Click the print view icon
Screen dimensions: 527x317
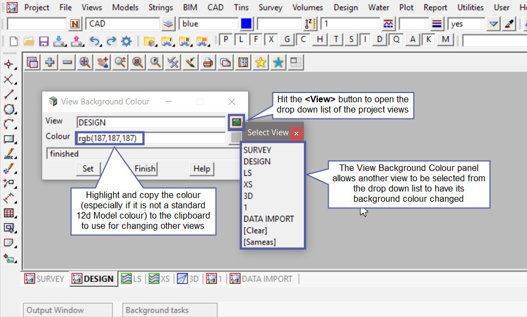(208, 63)
